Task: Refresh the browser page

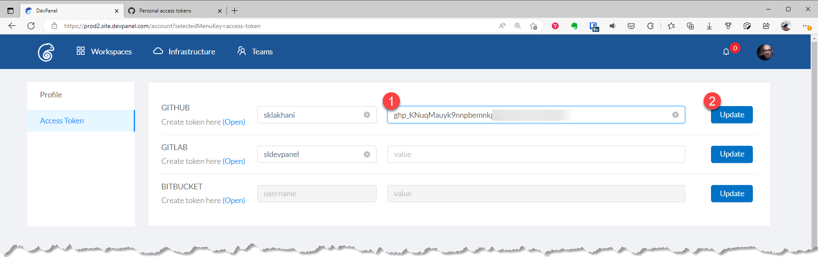Action: coord(31,26)
